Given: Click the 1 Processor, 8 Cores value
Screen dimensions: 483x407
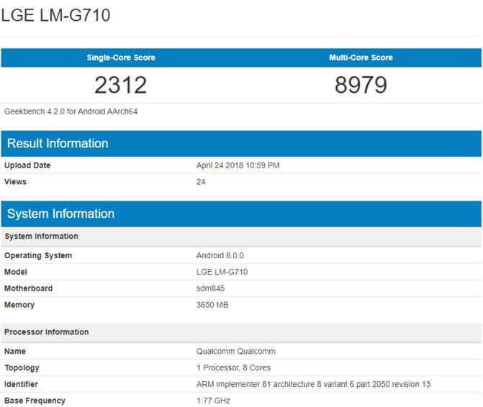Looking at the screenshot, I should pyautogui.click(x=233, y=368).
